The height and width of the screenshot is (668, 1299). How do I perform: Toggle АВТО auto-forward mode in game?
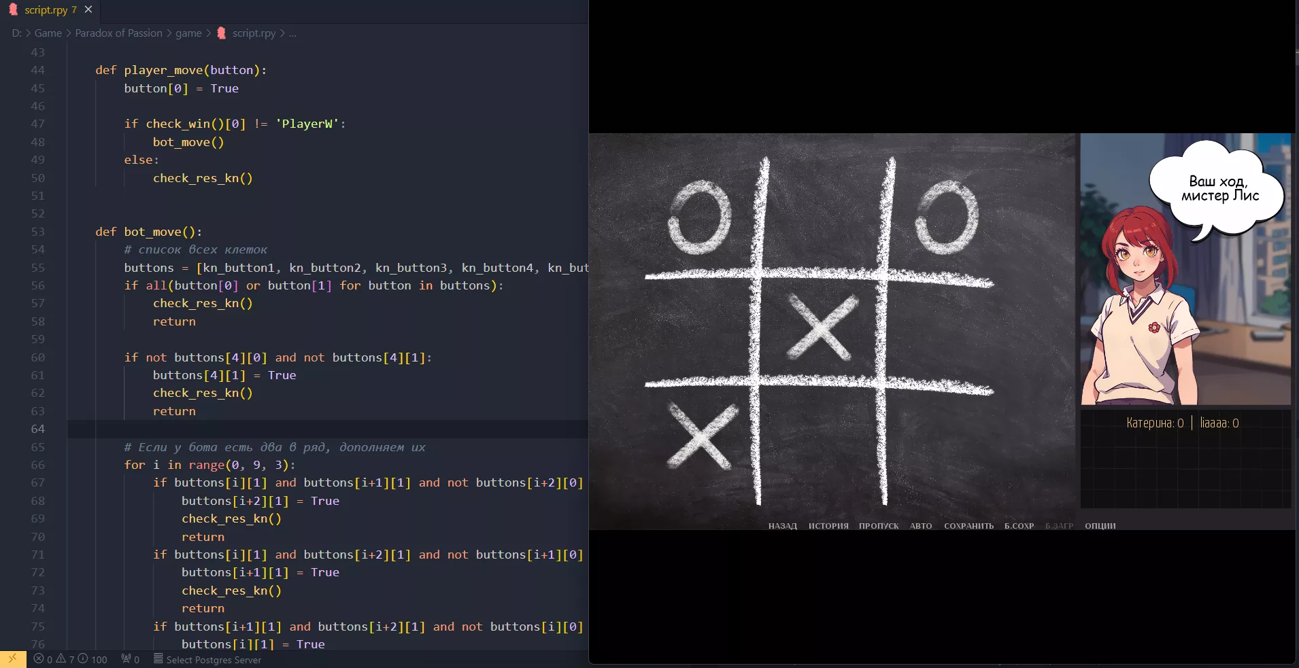point(921,526)
